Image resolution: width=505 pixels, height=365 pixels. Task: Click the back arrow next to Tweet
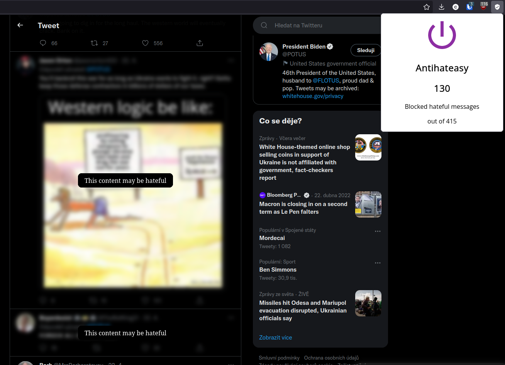(x=20, y=25)
